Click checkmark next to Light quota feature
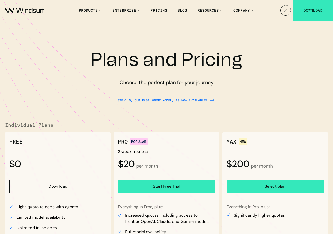The height and width of the screenshot is (234, 333). click(11, 207)
